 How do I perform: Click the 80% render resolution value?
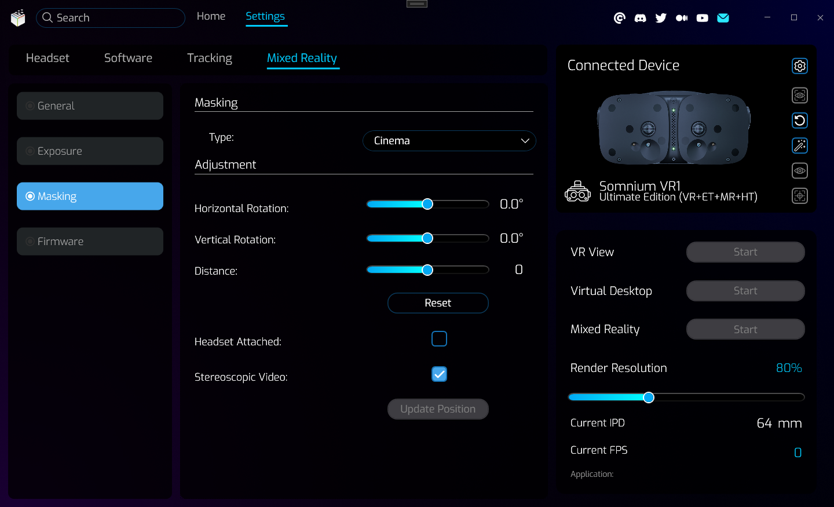coord(789,368)
